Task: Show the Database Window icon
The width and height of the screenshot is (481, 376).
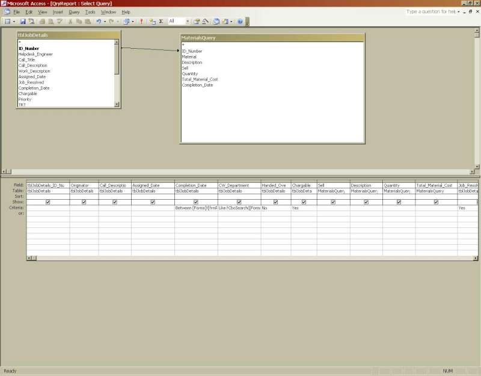Action: tap(216, 22)
